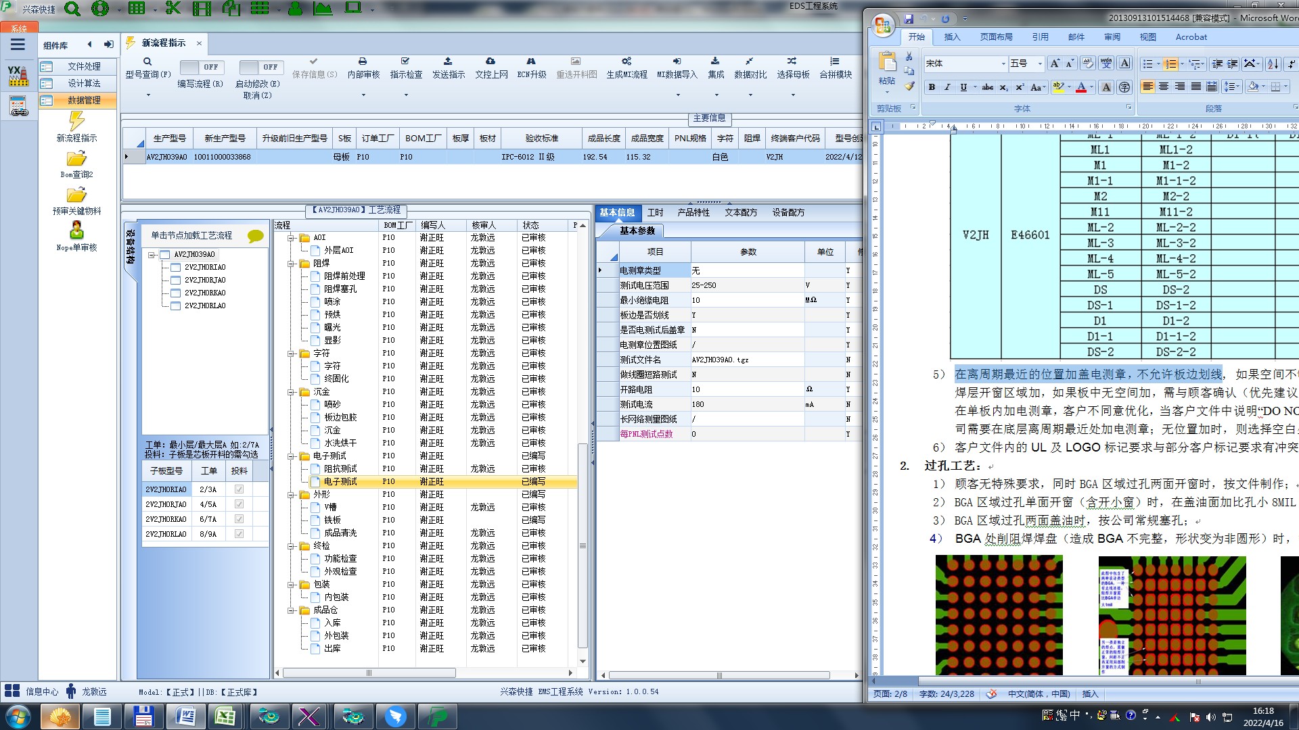The width and height of the screenshot is (1299, 730).
Task: Click the Word font color red A
Action: click(1081, 87)
